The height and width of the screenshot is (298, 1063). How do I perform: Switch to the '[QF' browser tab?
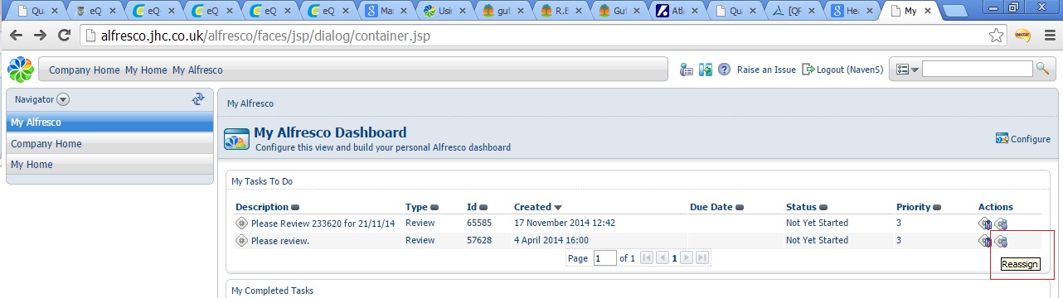[x=793, y=12]
